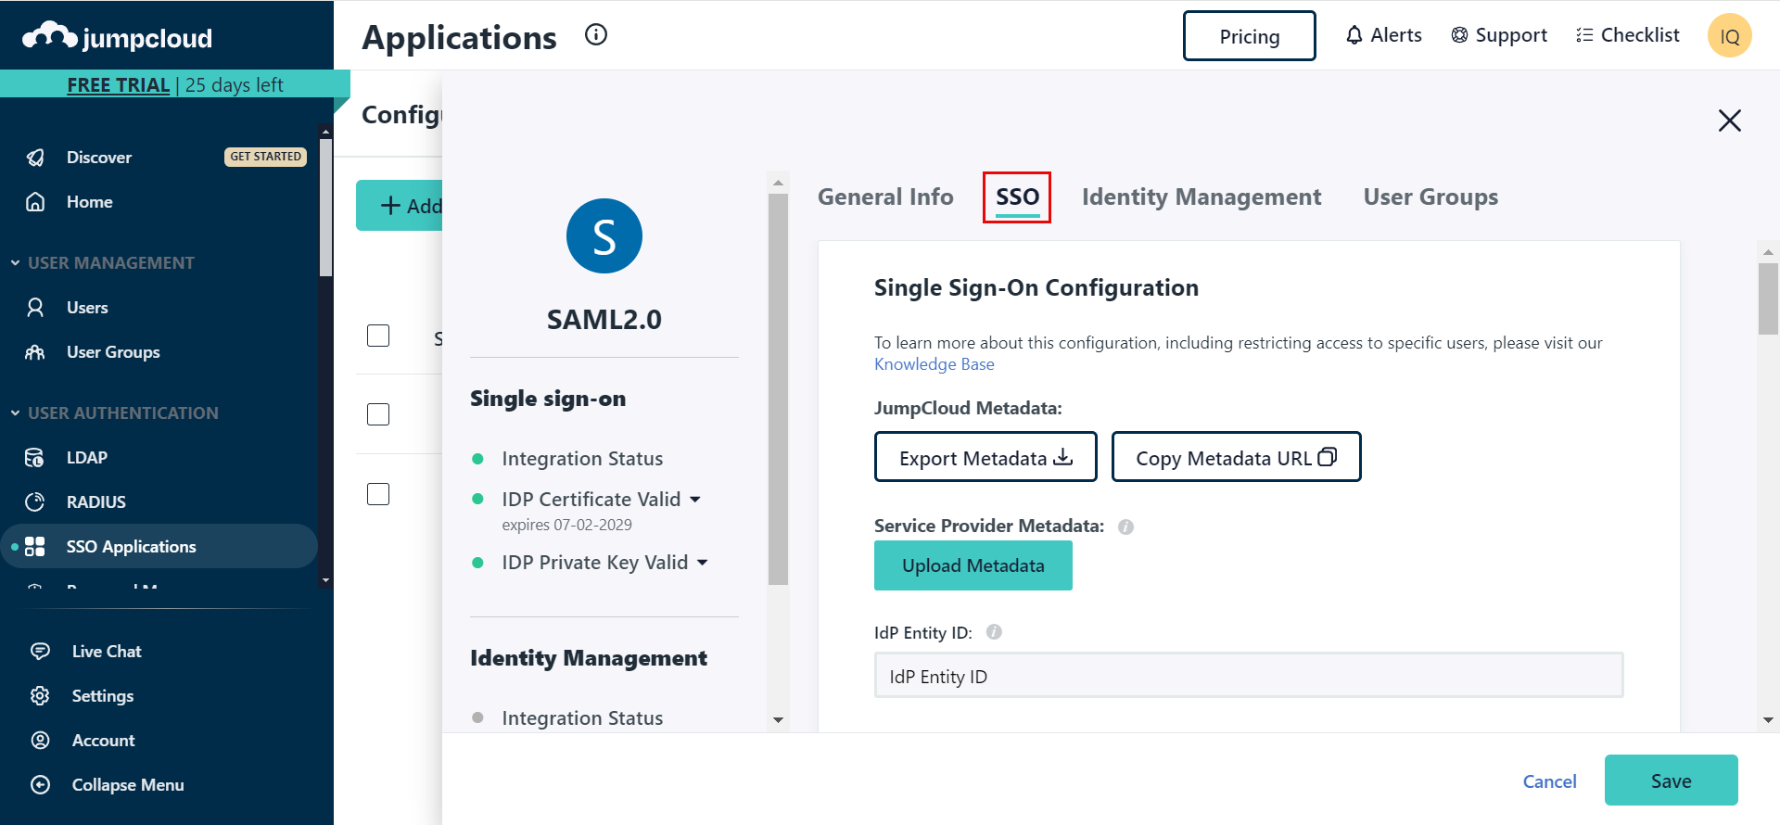Open the Knowledge Base link
The width and height of the screenshot is (1780, 825).
pos(934,364)
